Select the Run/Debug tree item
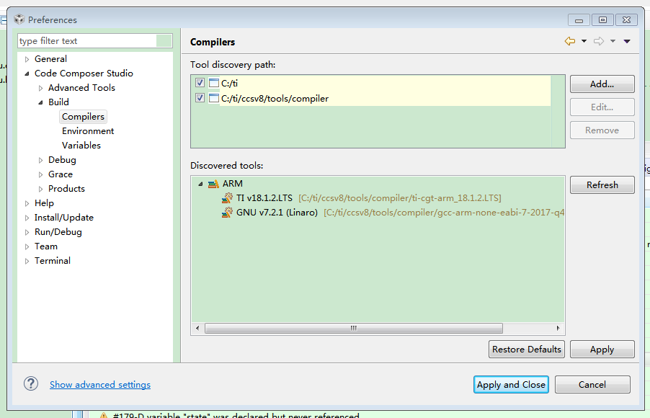 (x=58, y=232)
